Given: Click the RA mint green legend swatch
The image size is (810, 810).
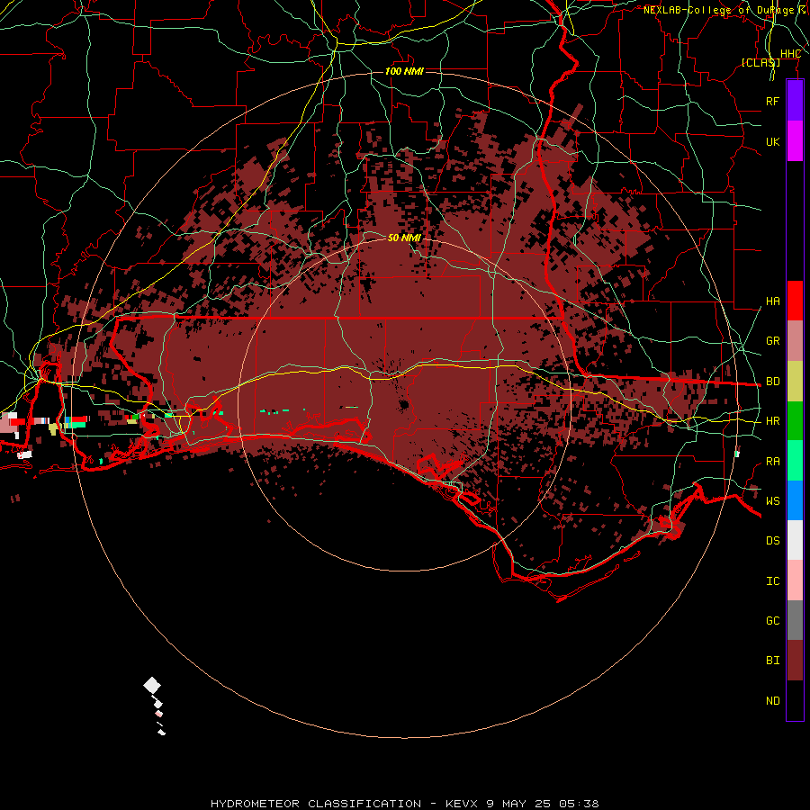Looking at the screenshot, I should click(795, 461).
